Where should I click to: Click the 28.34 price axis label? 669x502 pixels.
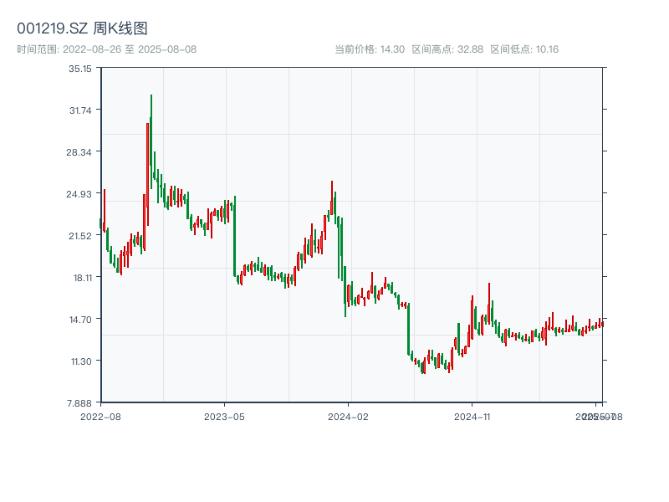80,152
